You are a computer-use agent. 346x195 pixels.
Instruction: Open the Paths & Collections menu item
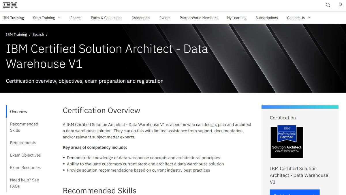106,18
